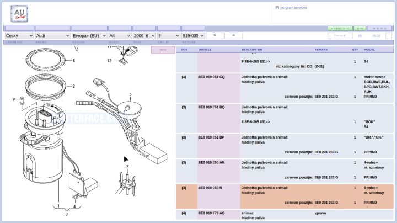Click the REMARK column header
The image size is (397, 223).
coord(321,50)
